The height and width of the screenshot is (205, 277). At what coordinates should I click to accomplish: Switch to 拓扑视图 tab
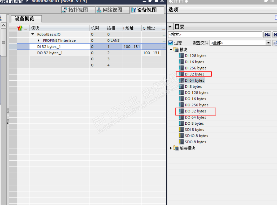pos(78,10)
